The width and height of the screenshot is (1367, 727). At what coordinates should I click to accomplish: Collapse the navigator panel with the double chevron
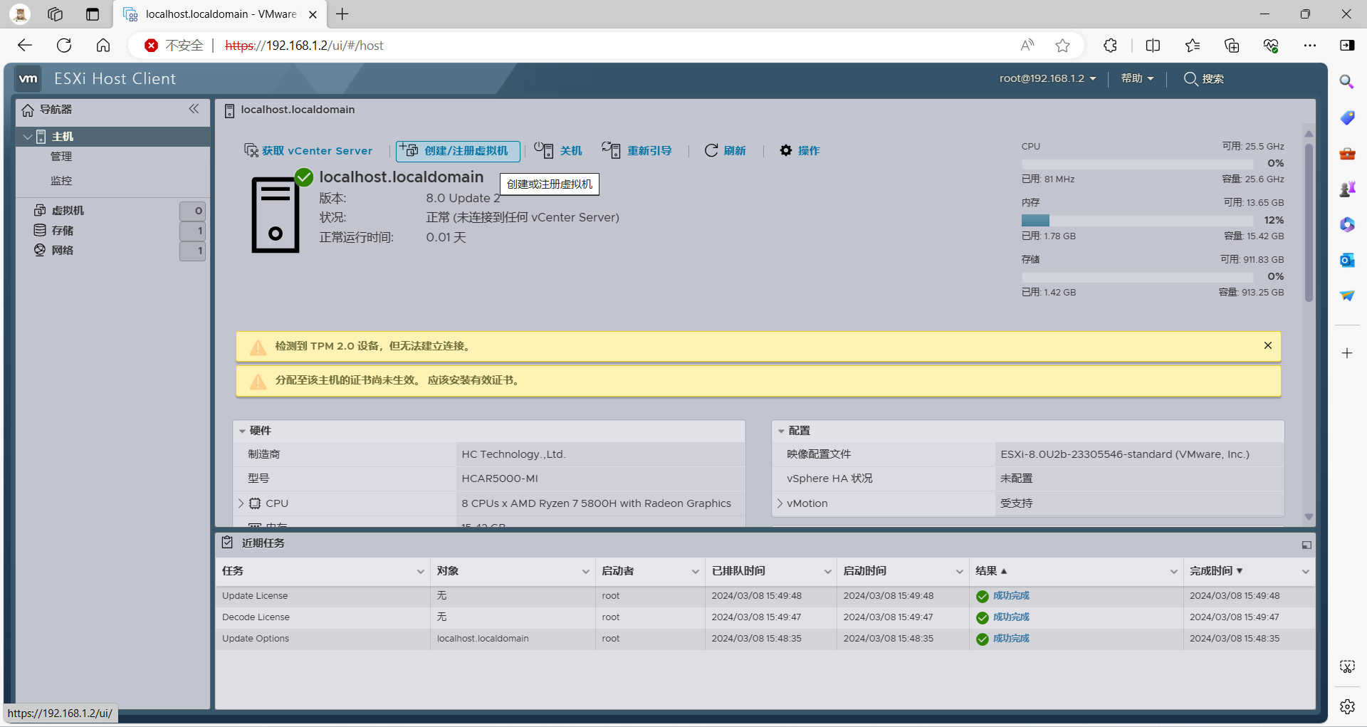coord(194,109)
